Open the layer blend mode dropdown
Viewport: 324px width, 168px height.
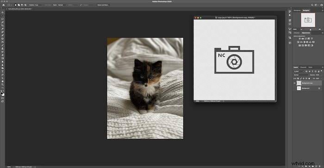(301, 75)
